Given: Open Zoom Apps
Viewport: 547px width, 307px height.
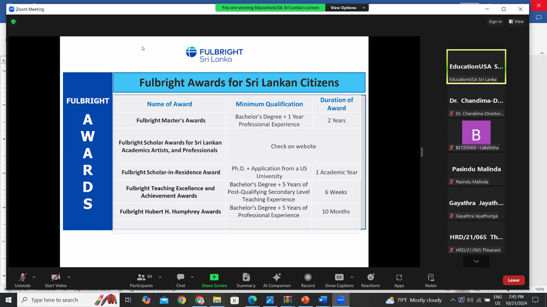Looking at the screenshot, I should 399,280.
